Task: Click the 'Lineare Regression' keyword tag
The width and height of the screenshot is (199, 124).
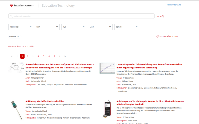Action: (x=135, y=88)
